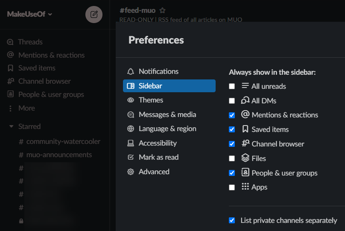Open the MakeUseOf workspace dropdown menu

29,14
